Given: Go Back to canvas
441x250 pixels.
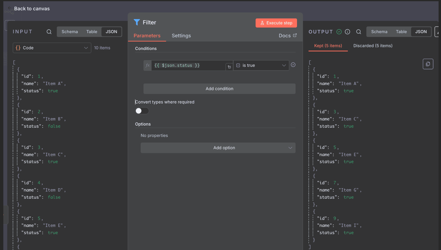Looking at the screenshot, I should (x=32, y=8).
